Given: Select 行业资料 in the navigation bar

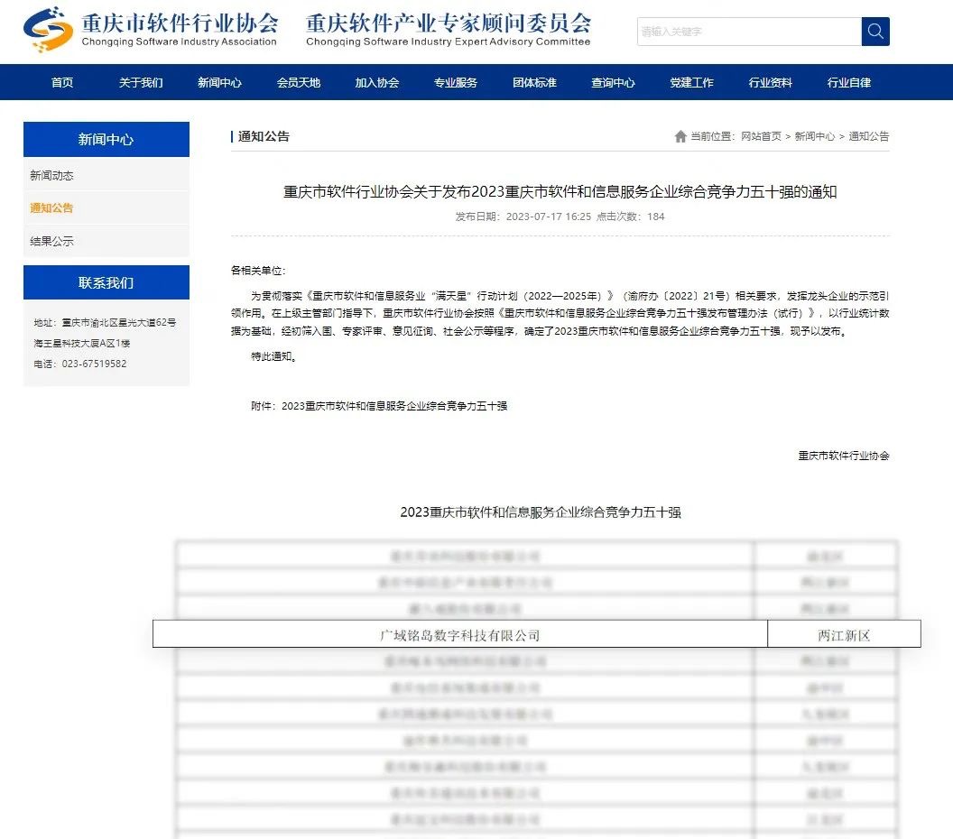Looking at the screenshot, I should 770,82.
